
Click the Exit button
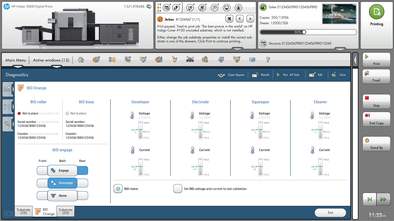pos(330,212)
